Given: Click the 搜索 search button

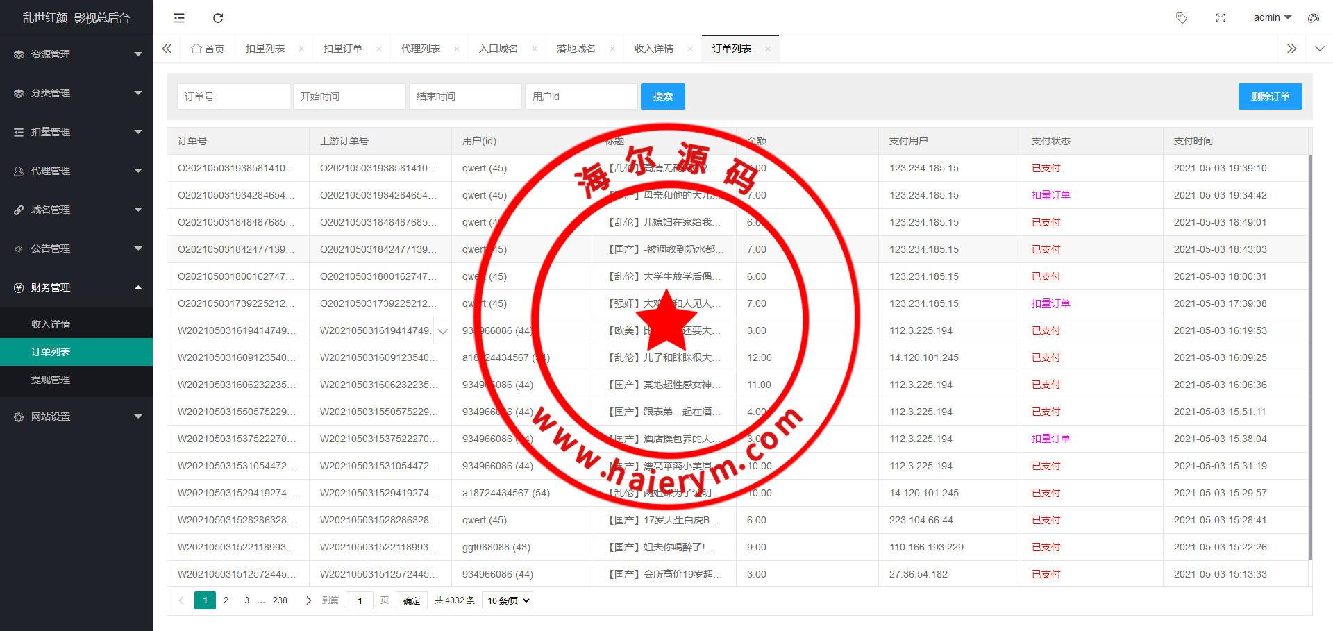Looking at the screenshot, I should (662, 96).
